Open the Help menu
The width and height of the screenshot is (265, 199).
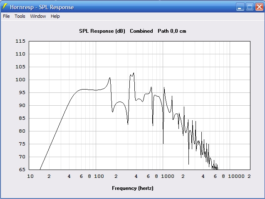[55, 16]
